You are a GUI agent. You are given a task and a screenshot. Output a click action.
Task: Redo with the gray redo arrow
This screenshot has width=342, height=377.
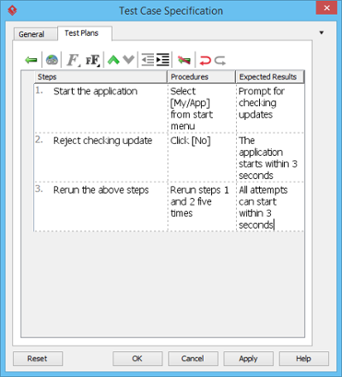click(220, 60)
